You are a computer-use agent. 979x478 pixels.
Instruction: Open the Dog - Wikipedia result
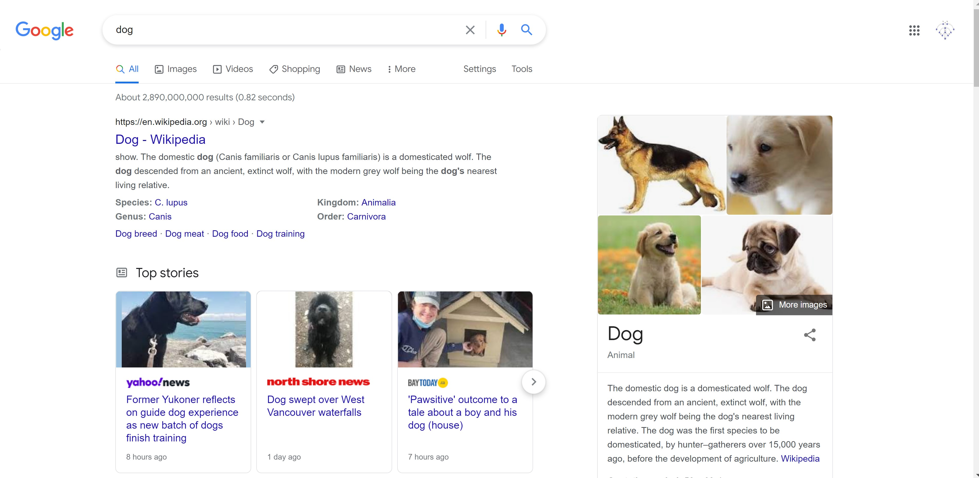tap(160, 140)
